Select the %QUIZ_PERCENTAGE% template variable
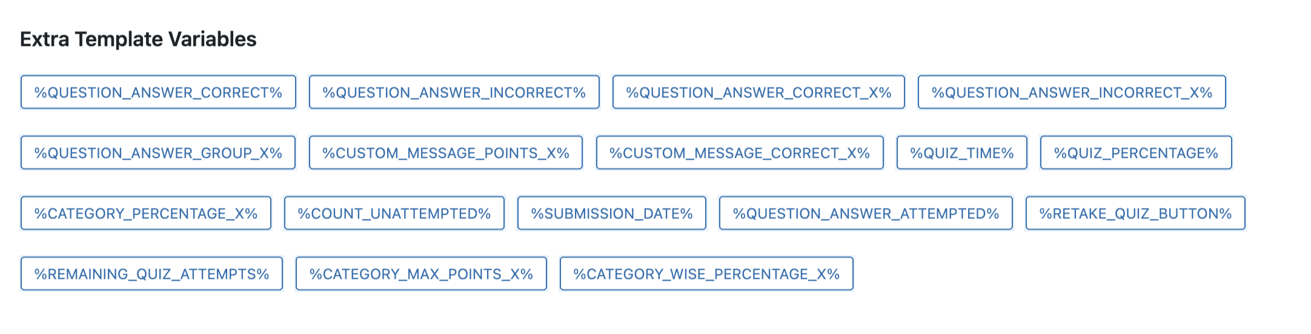Image resolution: width=1311 pixels, height=334 pixels. [x=1136, y=153]
